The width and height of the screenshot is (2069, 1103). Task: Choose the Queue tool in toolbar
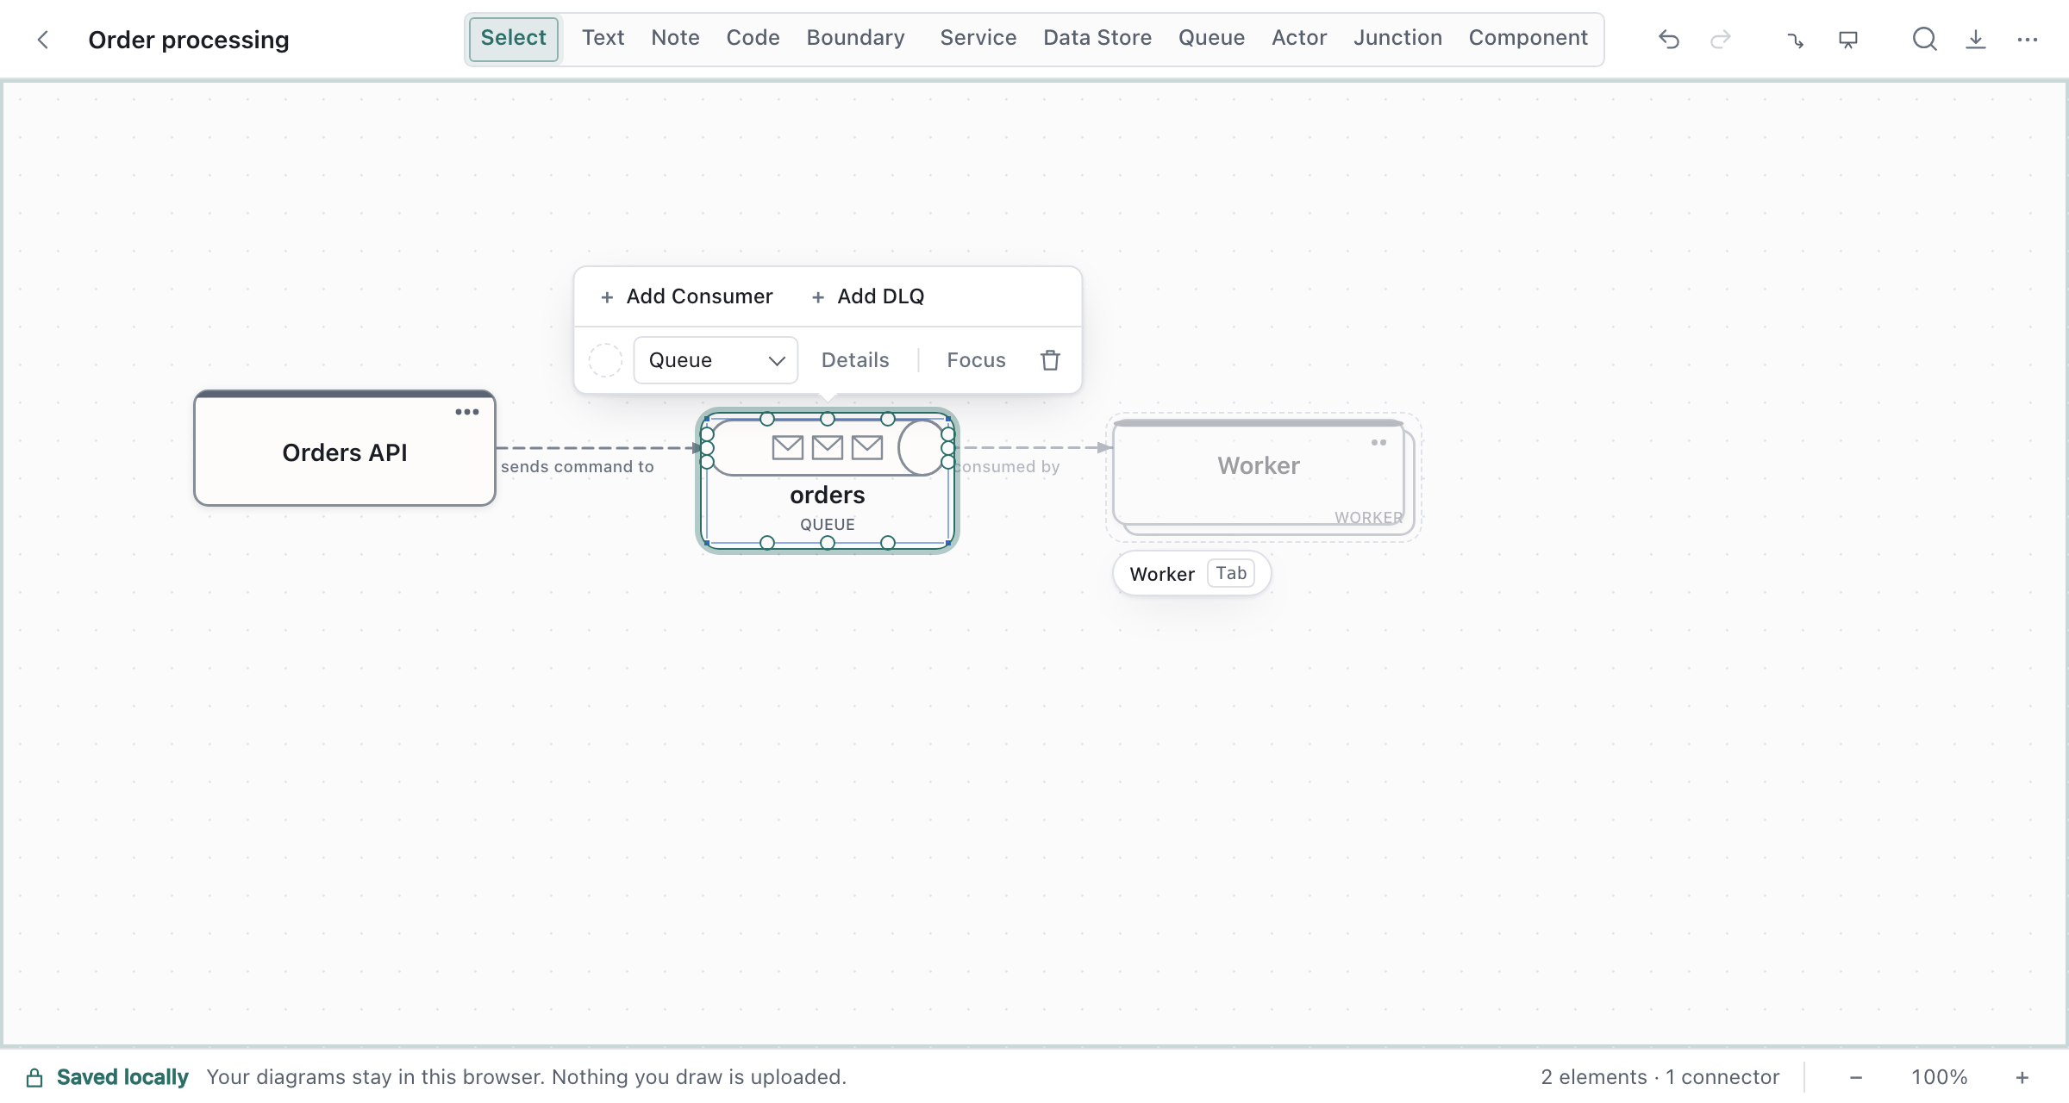point(1211,38)
